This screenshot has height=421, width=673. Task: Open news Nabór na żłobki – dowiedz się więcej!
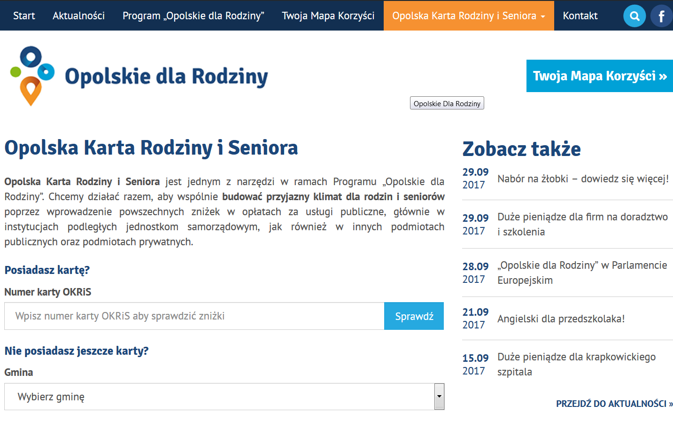(x=583, y=179)
